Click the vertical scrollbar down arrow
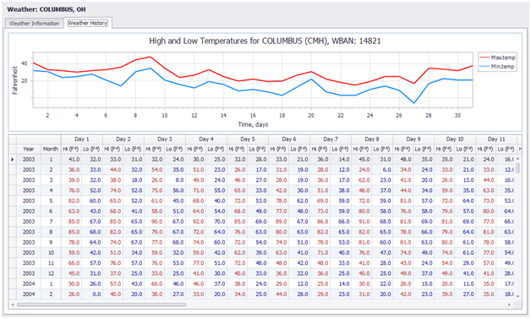 point(517,296)
